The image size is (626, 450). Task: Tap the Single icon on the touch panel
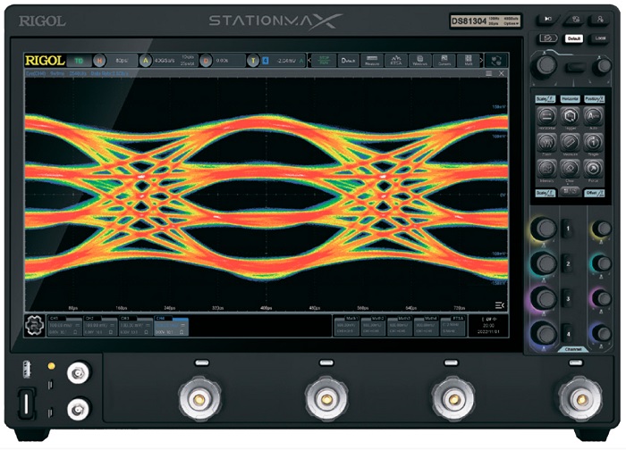[592, 142]
